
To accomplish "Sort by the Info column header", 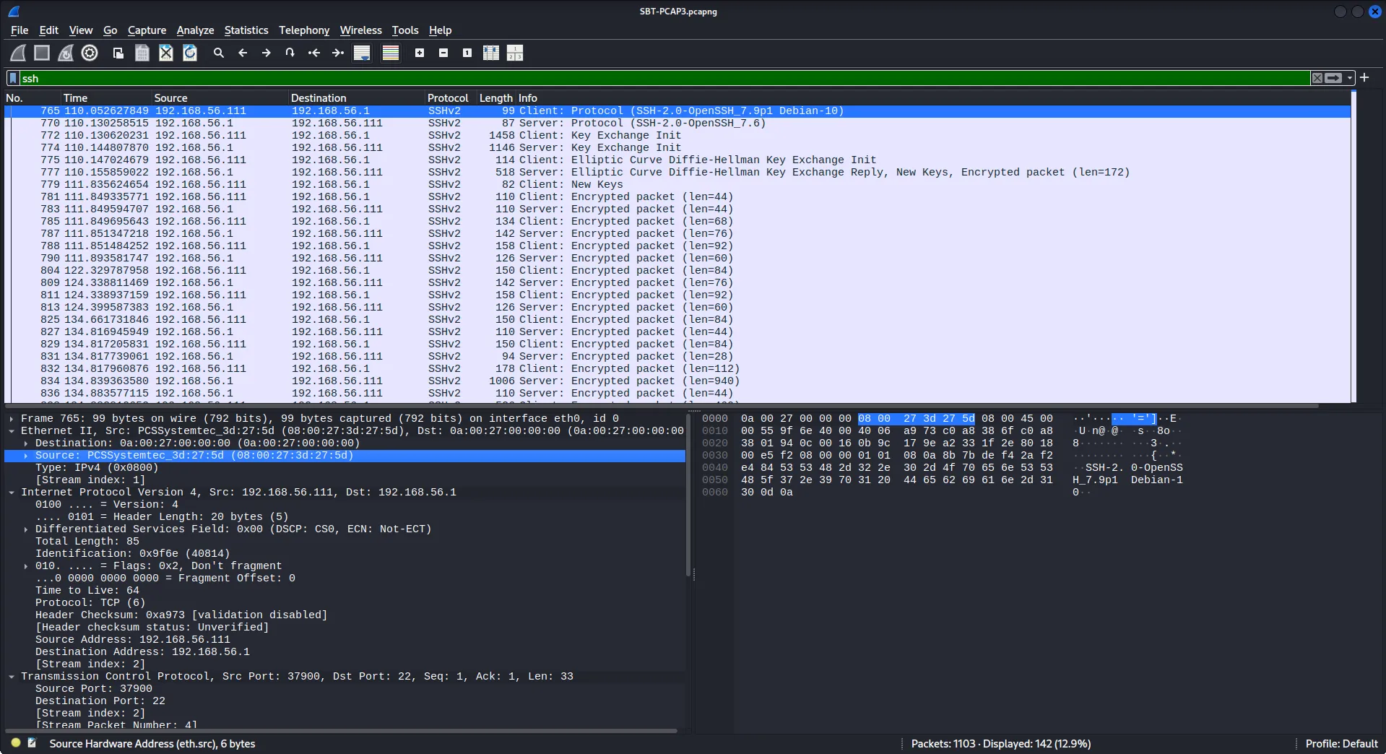I will [x=932, y=98].
